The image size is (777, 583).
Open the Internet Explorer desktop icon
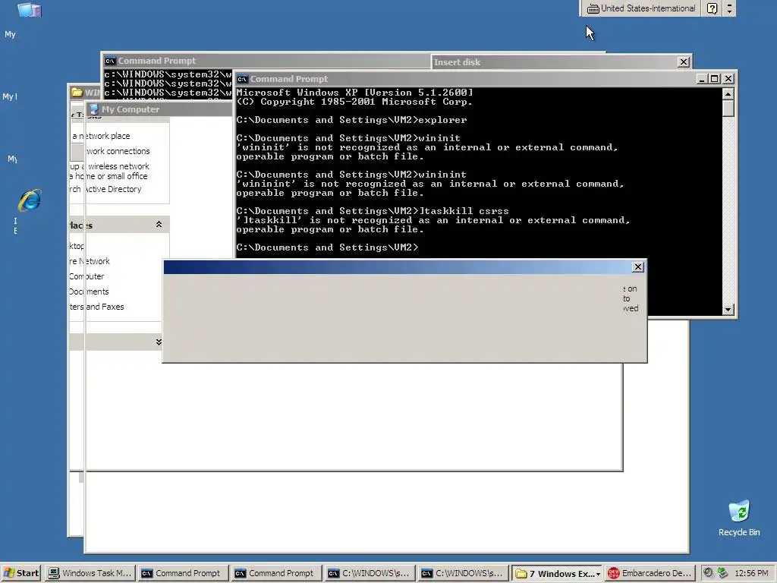point(30,200)
